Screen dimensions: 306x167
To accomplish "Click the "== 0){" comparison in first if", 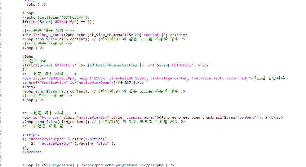I will pyautogui.click(x=87, y=22).
